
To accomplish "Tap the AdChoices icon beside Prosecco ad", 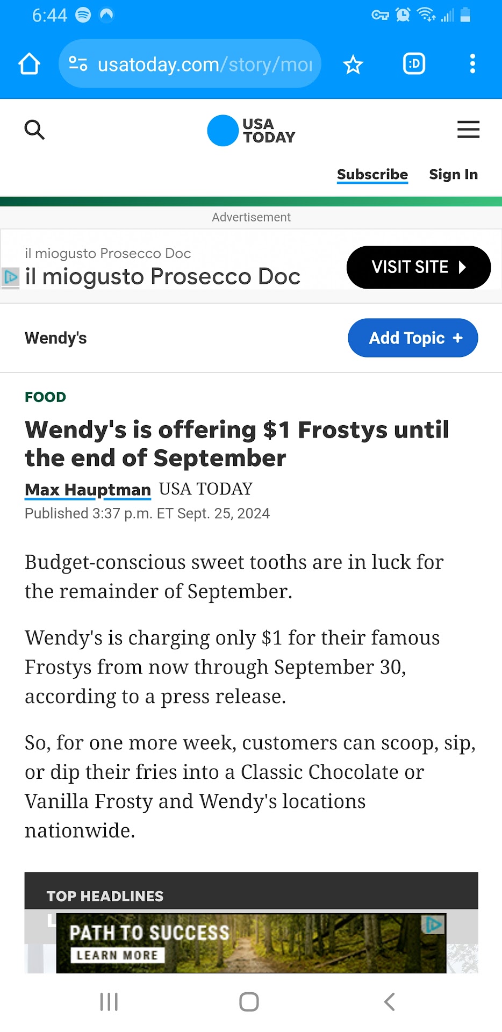I will click(10, 277).
